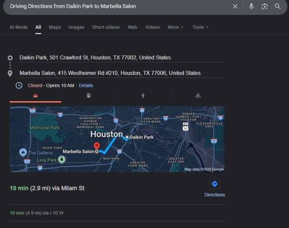The height and width of the screenshot is (228, 289).
Task: Start voice search with the microphone icon
Action: click(x=251, y=6)
